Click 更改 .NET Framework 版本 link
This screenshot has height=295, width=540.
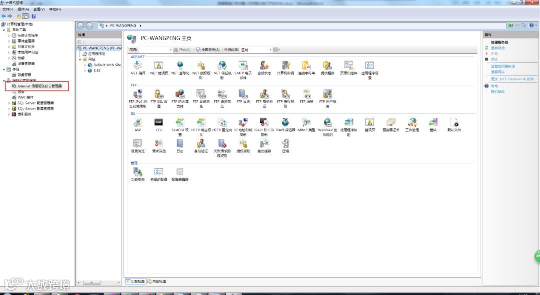pos(513,79)
